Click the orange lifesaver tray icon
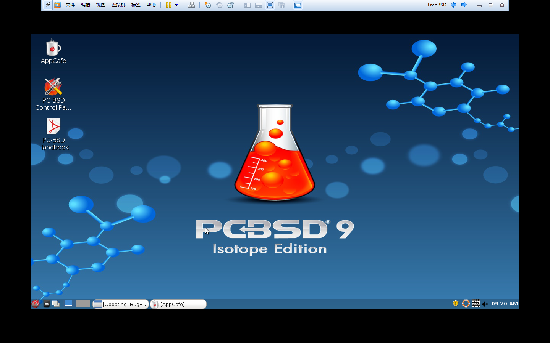Screen dimensions: 550x343 466,303
